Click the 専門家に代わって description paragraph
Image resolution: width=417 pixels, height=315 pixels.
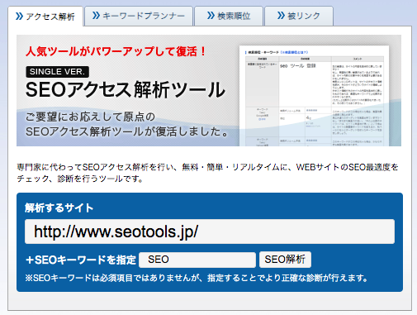point(208,173)
